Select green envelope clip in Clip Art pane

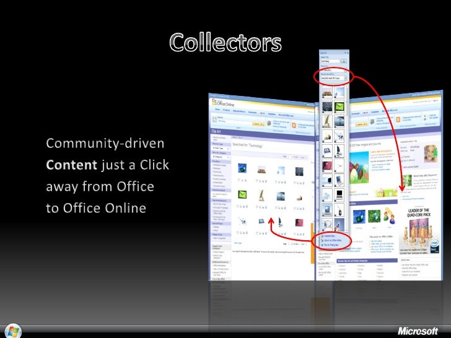click(x=339, y=106)
